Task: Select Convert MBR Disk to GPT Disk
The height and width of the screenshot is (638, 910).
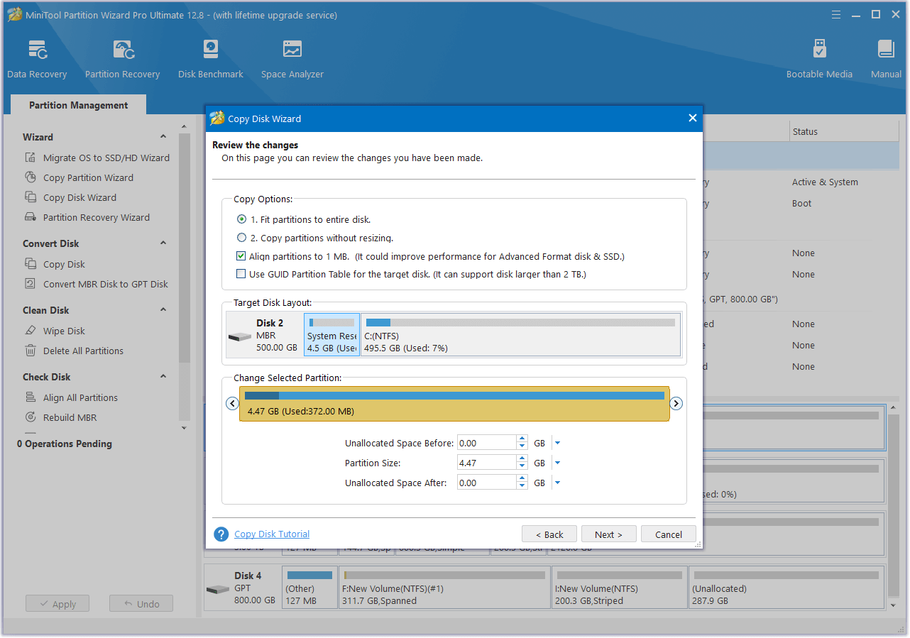Action: click(106, 284)
